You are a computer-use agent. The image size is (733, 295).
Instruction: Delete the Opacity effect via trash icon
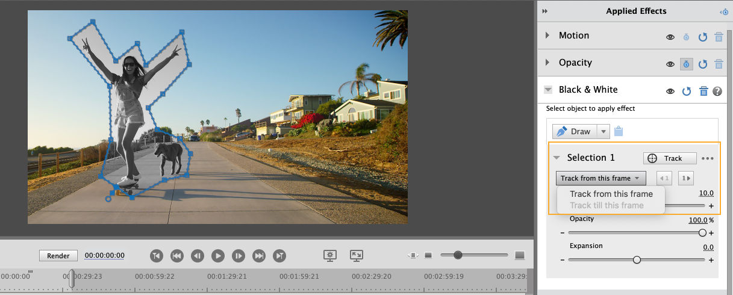click(x=719, y=64)
